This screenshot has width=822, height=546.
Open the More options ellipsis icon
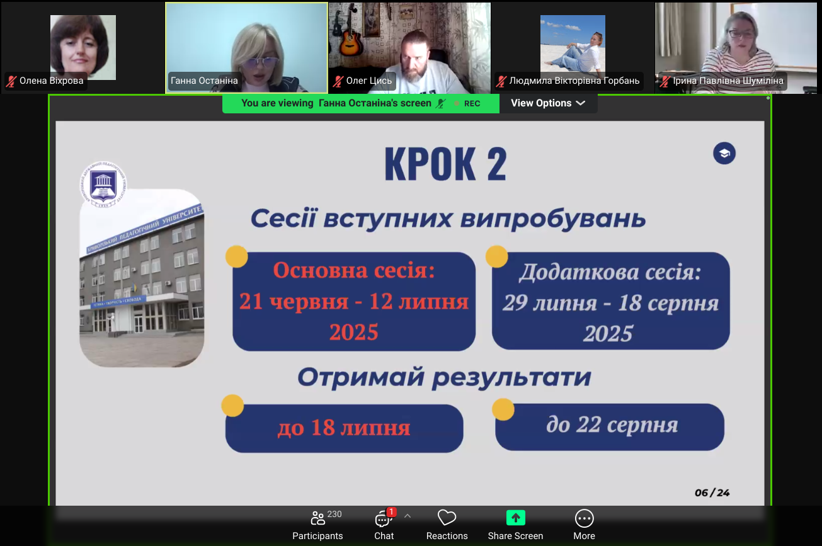[584, 518]
